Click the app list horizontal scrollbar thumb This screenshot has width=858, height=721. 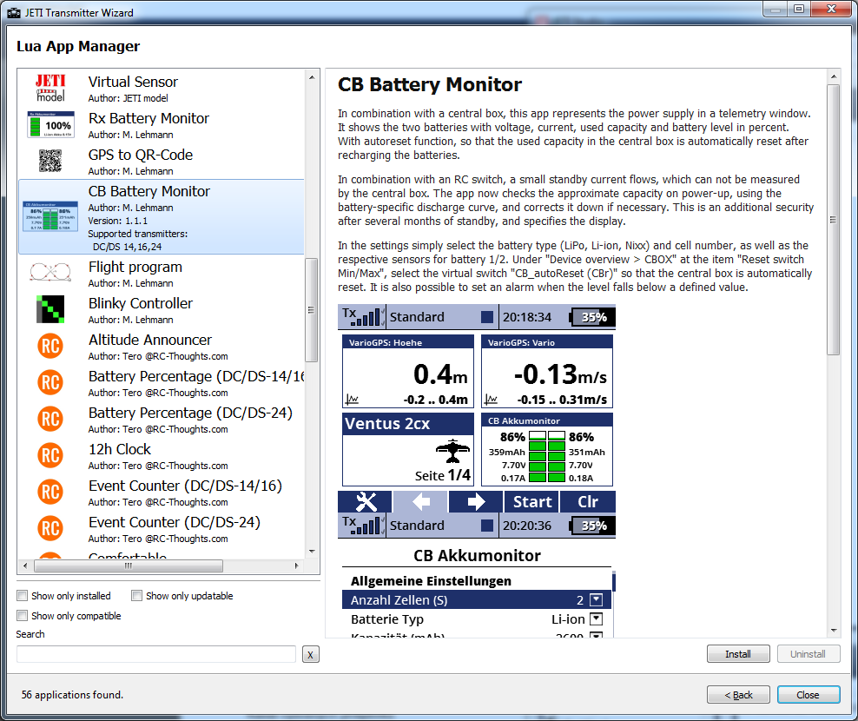pos(129,566)
